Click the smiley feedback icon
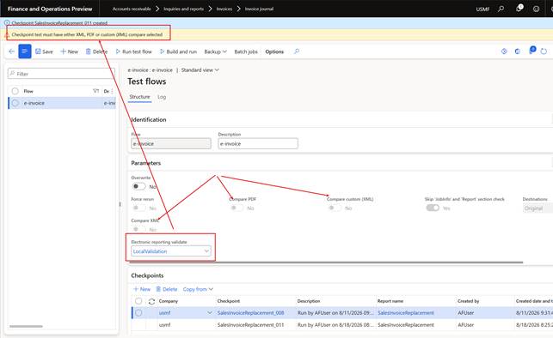Screen dimensions: 553x338 click(x=536, y=9)
